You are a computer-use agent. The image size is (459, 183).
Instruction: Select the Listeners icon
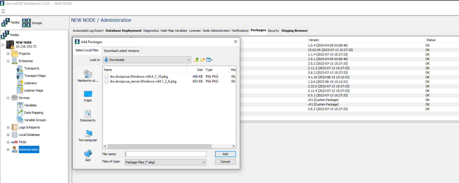coord(20,83)
